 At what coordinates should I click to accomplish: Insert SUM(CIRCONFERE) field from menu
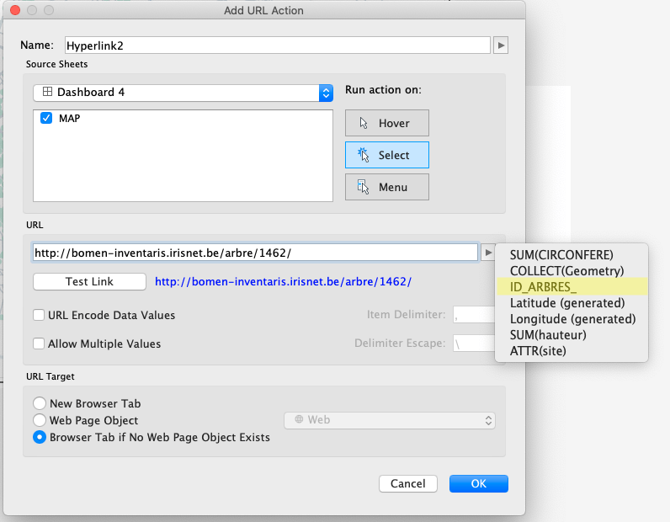click(x=561, y=255)
